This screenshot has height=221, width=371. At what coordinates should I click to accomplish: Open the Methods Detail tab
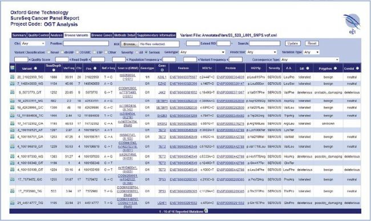point(124,35)
